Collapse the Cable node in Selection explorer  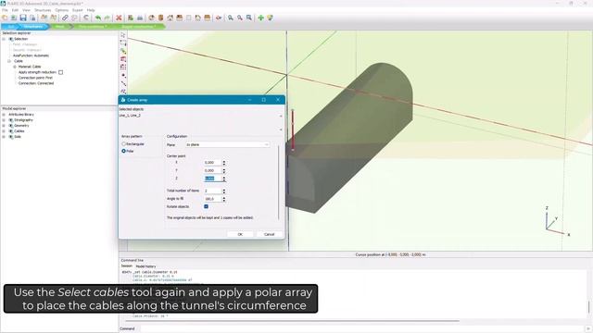tap(9, 61)
